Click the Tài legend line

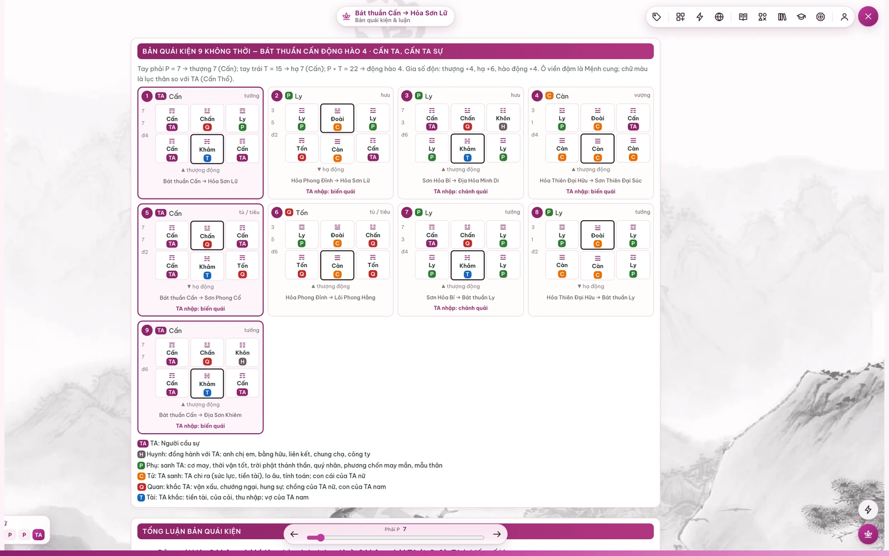point(223,498)
